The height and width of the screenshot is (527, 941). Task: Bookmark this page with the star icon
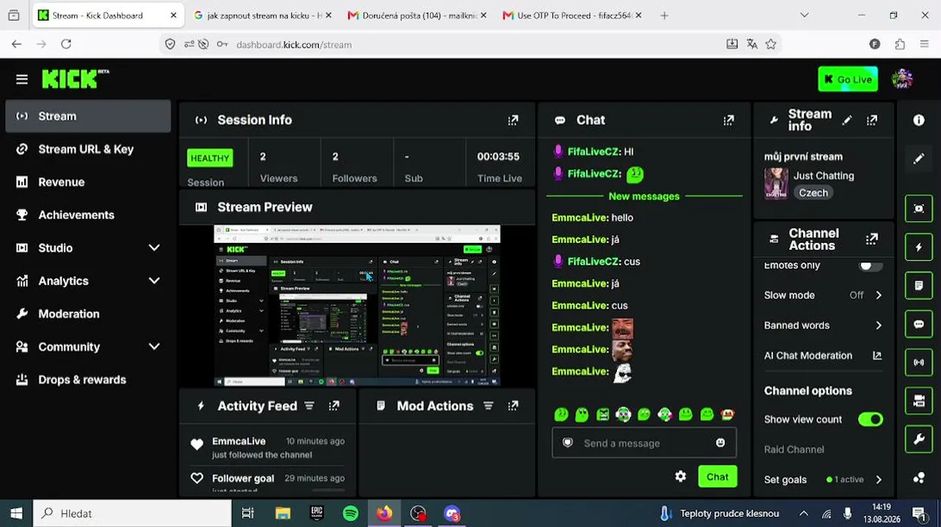pos(771,44)
